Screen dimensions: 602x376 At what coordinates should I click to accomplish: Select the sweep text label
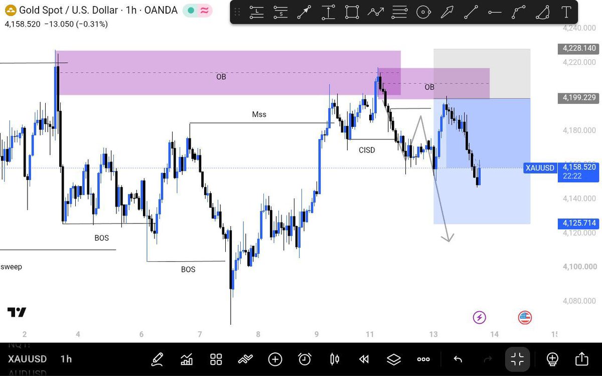point(11,267)
